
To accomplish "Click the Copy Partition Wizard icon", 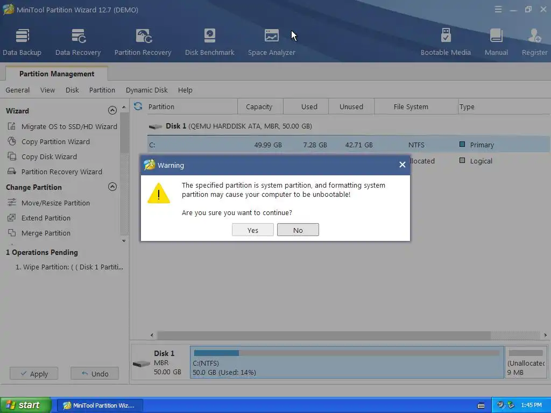I will (12, 141).
